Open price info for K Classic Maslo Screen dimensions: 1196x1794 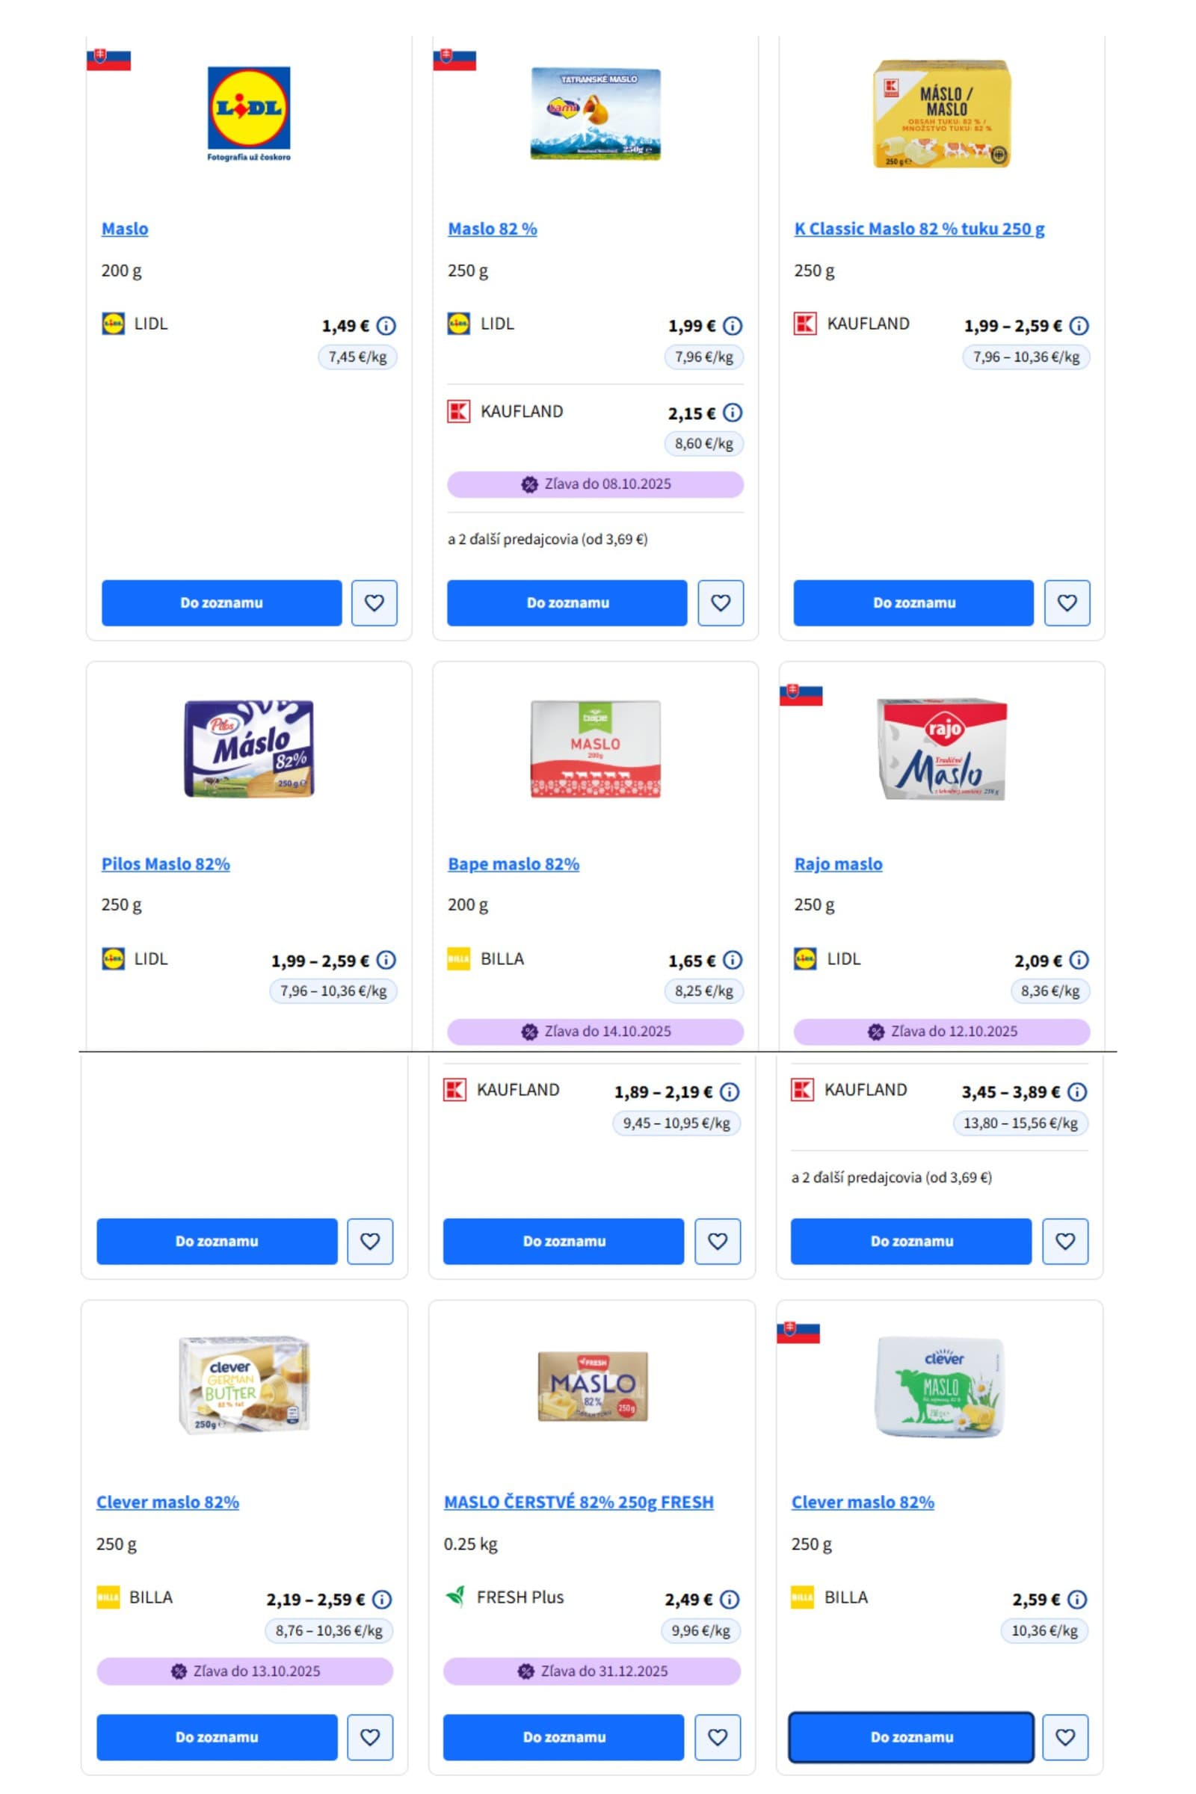[x=1079, y=326]
